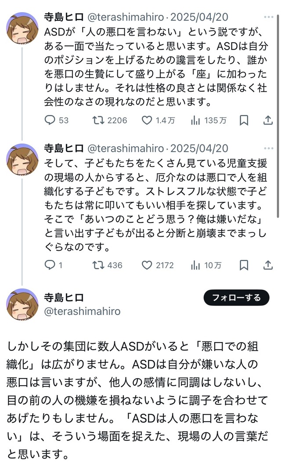Screen dimensions: 281x469
Task: Click the フォローする follow button
Action: coord(236,298)
